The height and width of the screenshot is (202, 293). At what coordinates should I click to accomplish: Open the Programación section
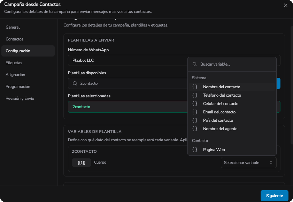tap(18, 87)
